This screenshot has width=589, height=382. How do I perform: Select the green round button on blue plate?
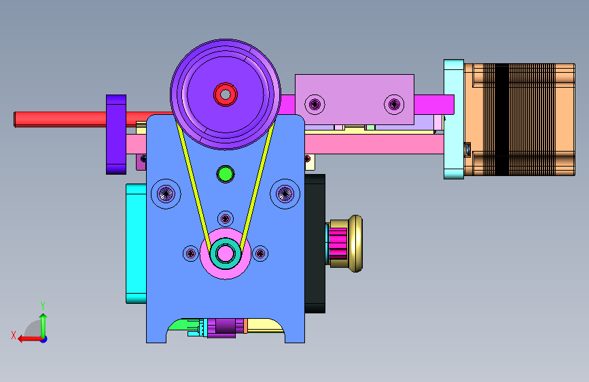[226, 174]
